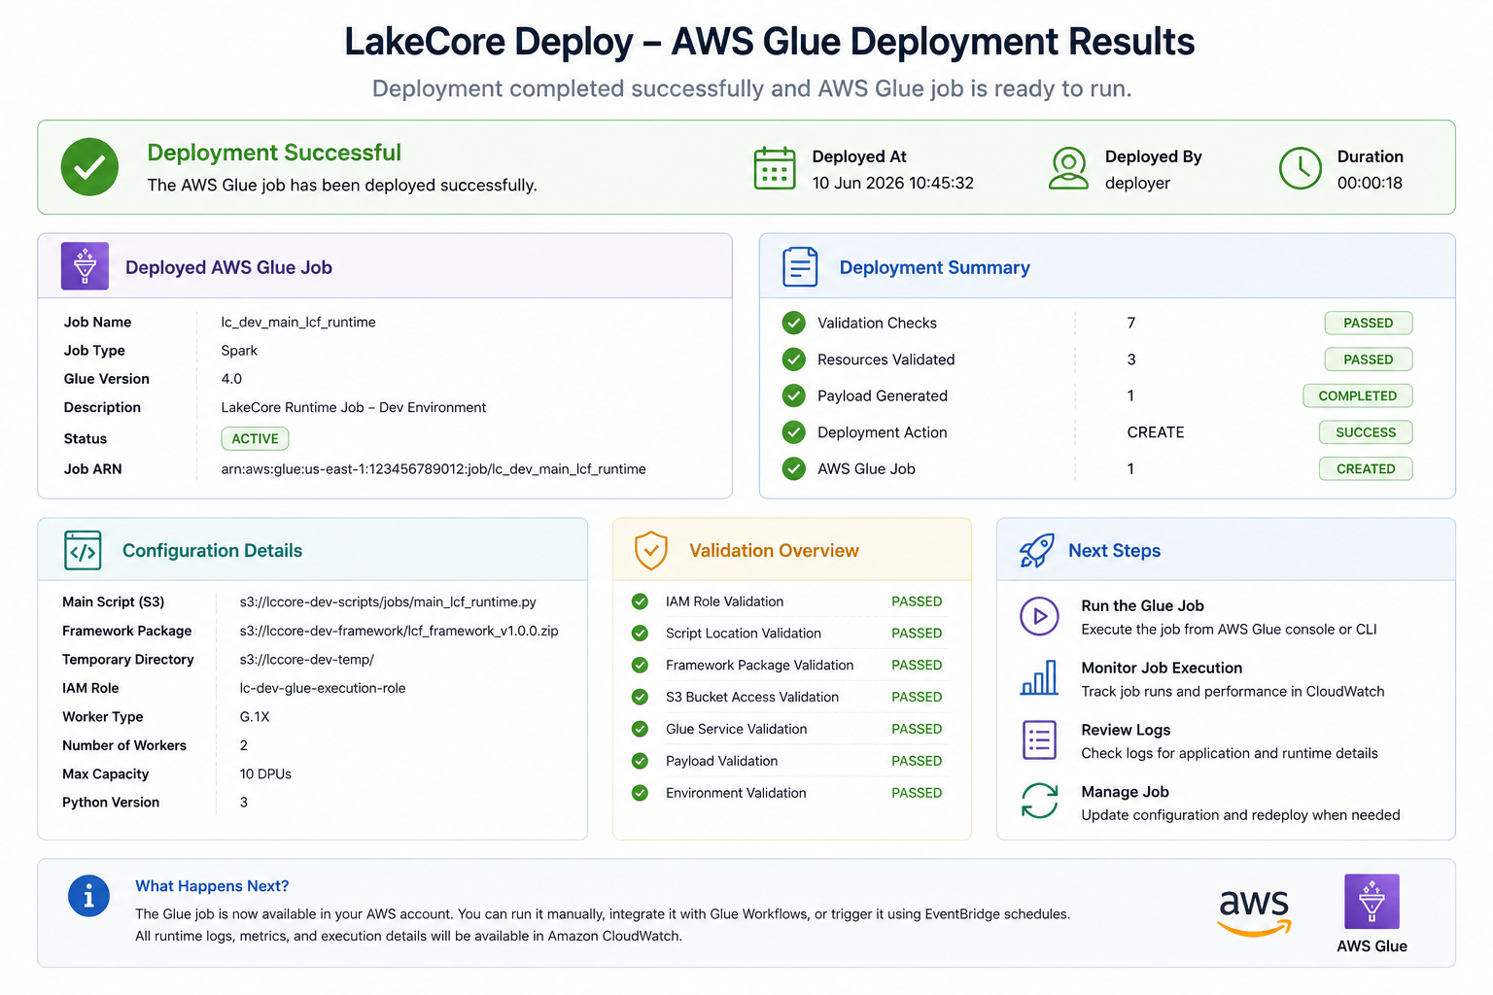Select the Glue Version value 4.0
The height and width of the screenshot is (995, 1493).
click(231, 379)
